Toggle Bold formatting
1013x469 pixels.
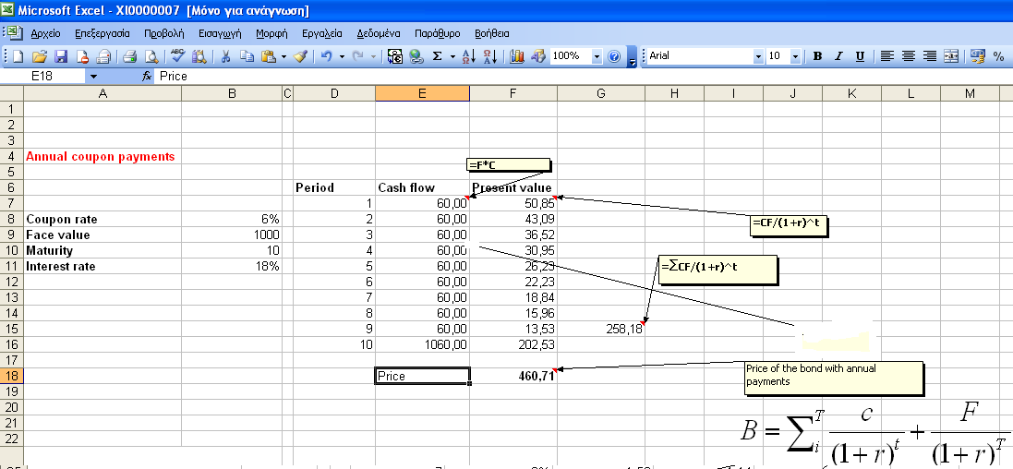tap(817, 56)
